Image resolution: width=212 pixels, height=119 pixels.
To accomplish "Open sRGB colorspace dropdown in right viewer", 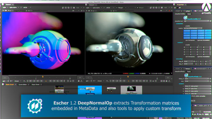I will point(110,8).
